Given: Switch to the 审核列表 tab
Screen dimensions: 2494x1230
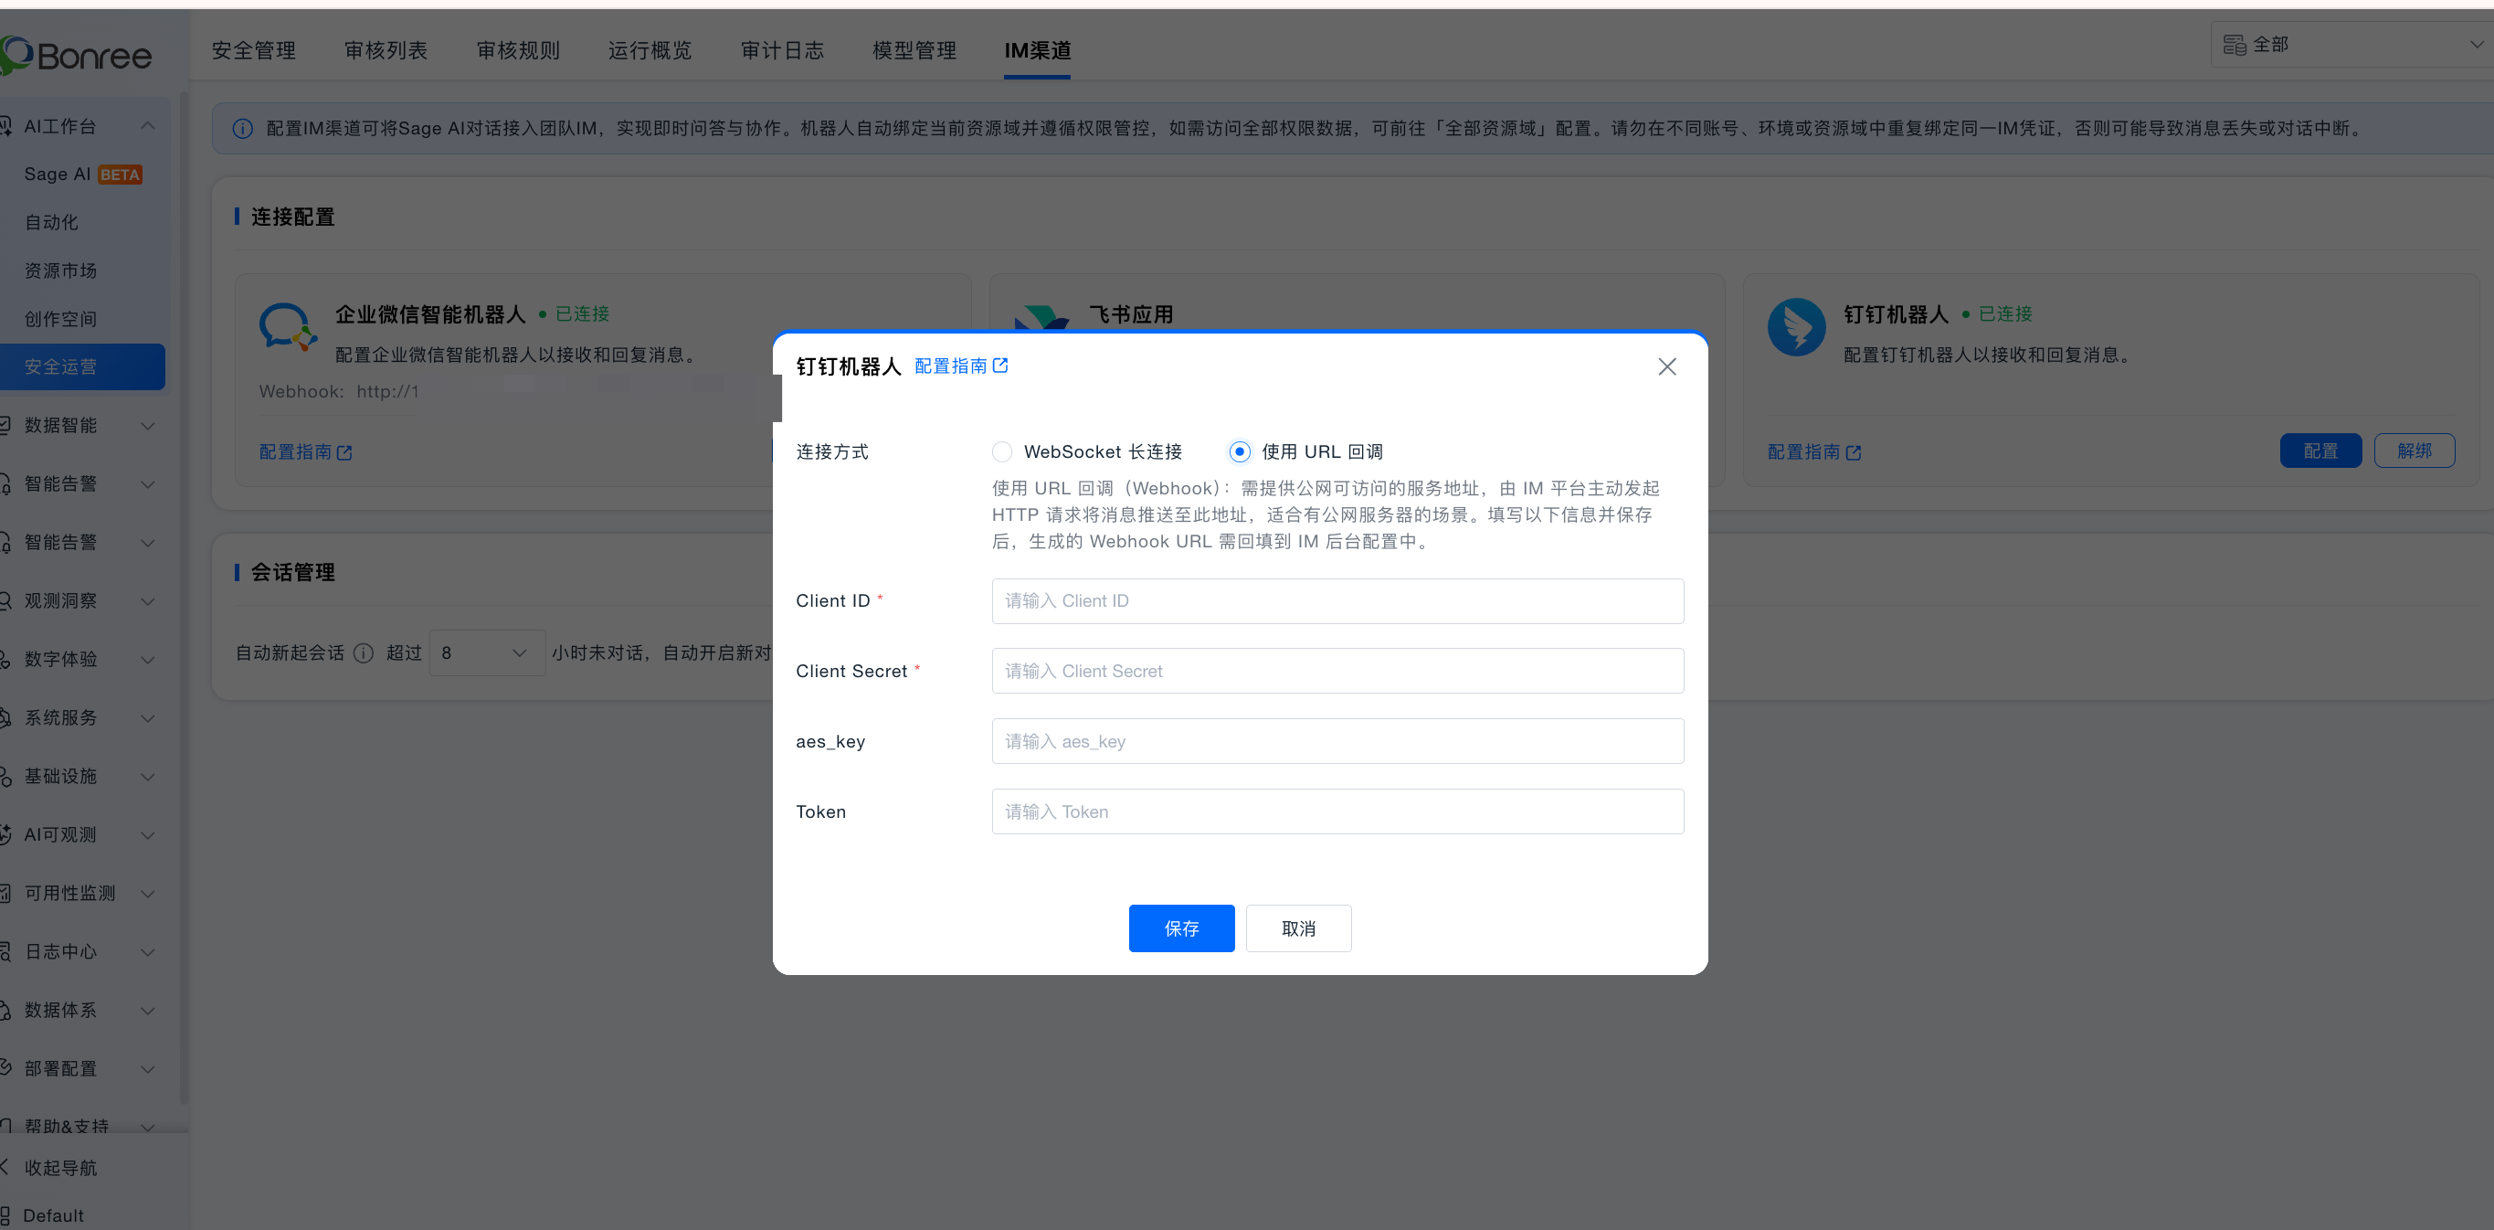Looking at the screenshot, I should tap(386, 50).
